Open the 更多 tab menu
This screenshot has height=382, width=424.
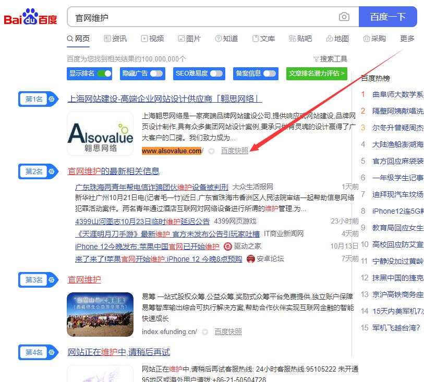coord(407,39)
